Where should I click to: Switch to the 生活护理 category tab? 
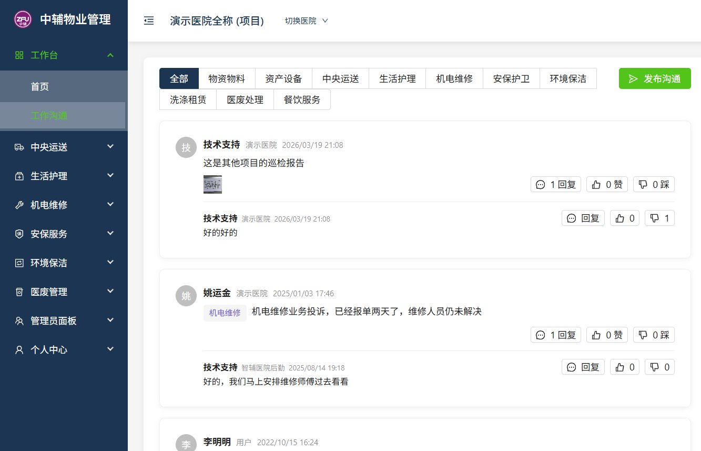[397, 78]
